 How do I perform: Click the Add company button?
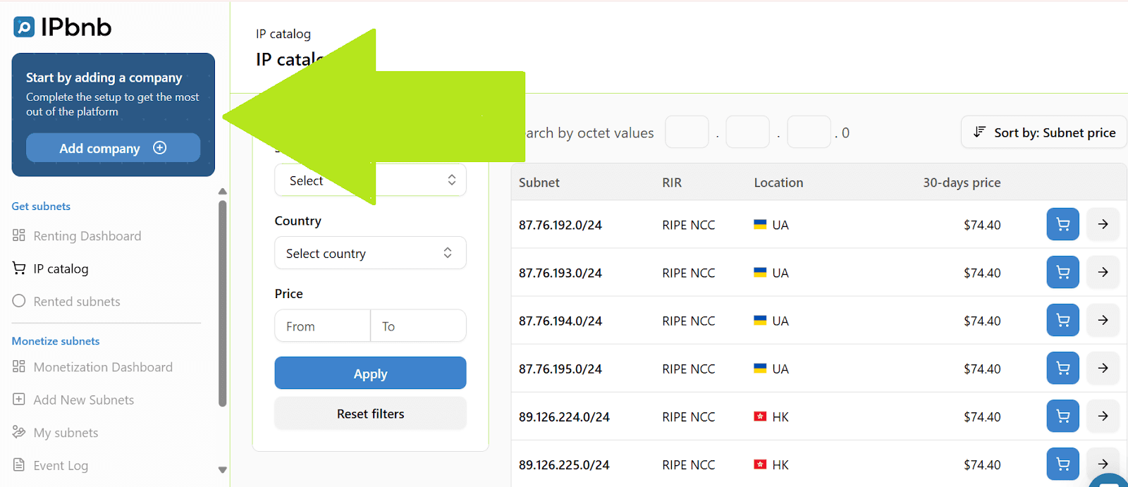(x=113, y=148)
